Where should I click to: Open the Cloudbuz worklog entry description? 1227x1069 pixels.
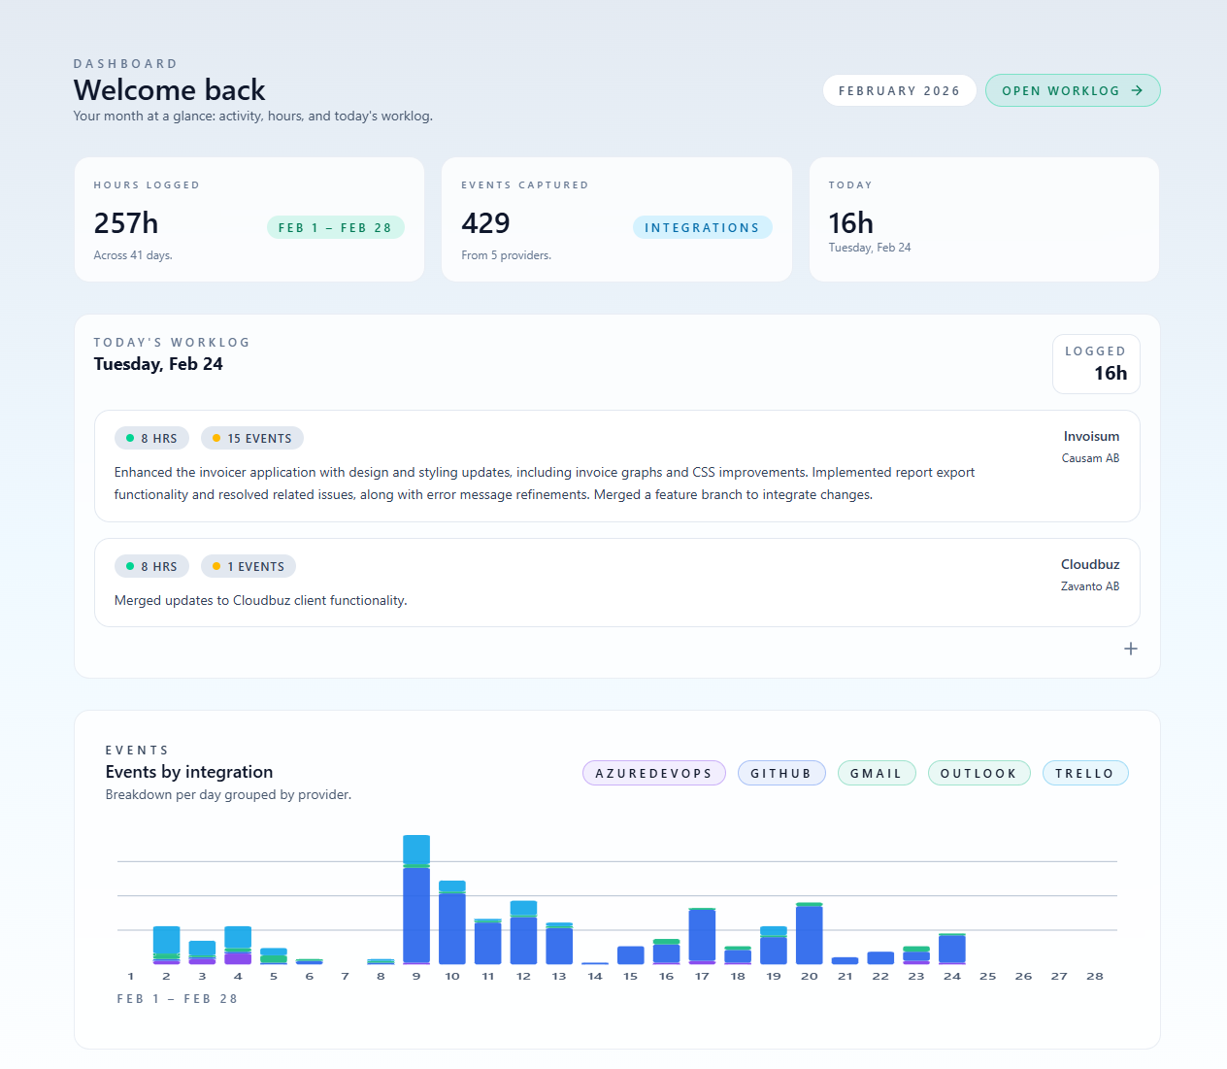click(x=261, y=600)
